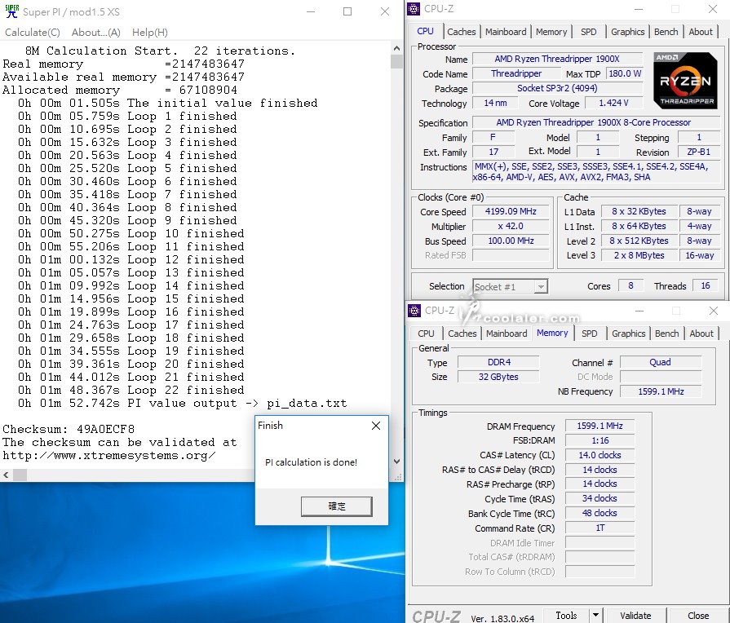Open the Calculate(C) menu

(x=33, y=33)
